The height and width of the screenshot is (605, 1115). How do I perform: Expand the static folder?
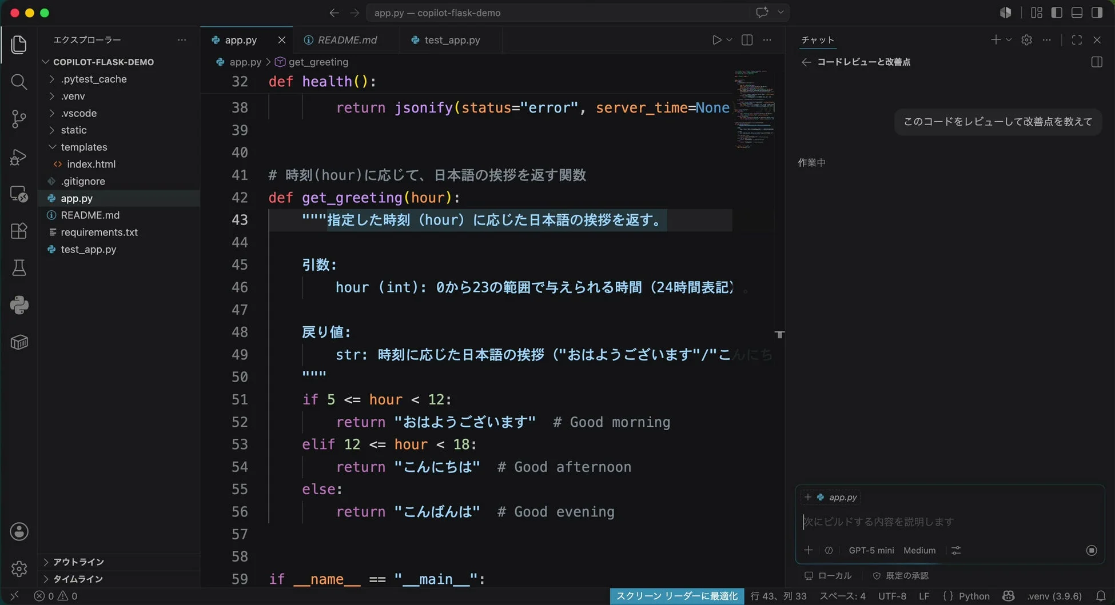[x=74, y=130]
